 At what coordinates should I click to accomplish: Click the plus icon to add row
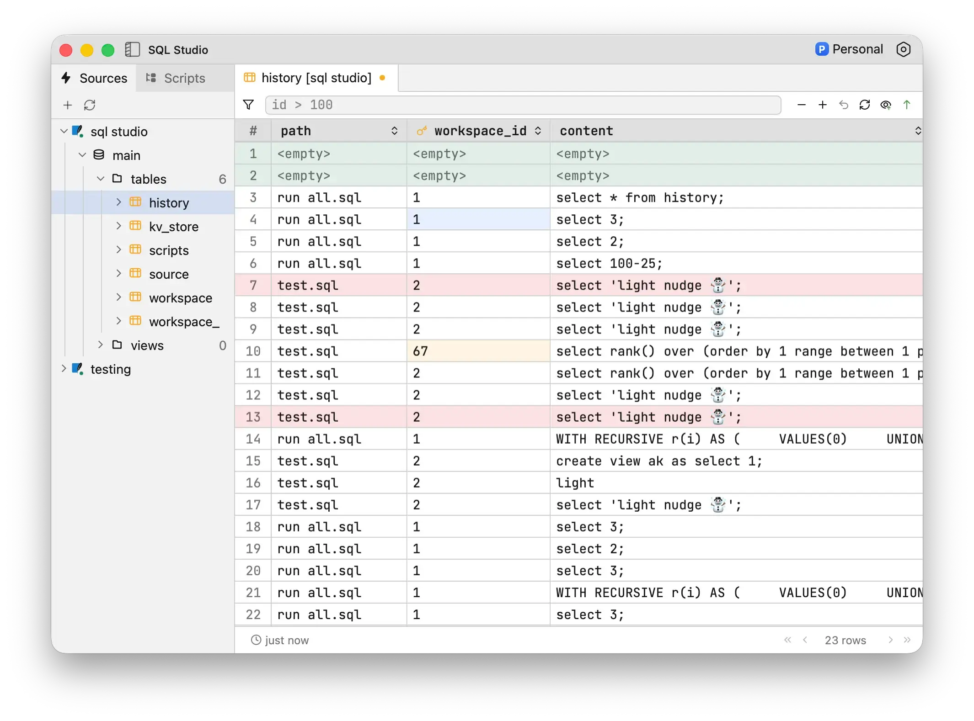(822, 105)
